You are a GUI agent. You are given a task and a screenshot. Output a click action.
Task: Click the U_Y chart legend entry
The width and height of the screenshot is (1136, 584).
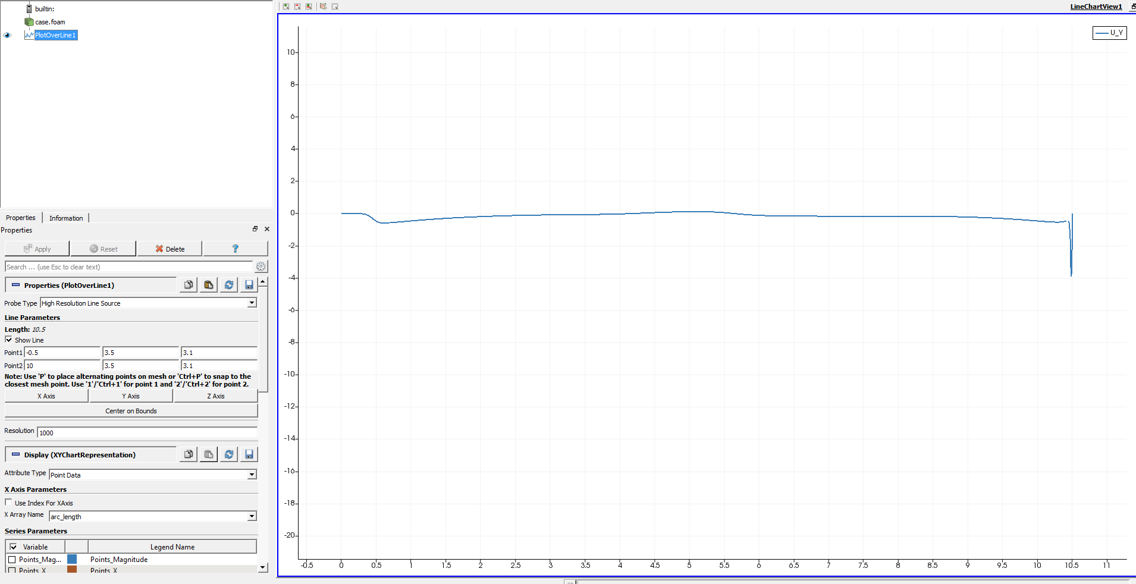tap(1110, 33)
